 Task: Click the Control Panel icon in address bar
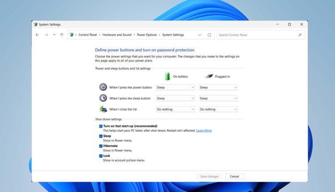point(71,34)
